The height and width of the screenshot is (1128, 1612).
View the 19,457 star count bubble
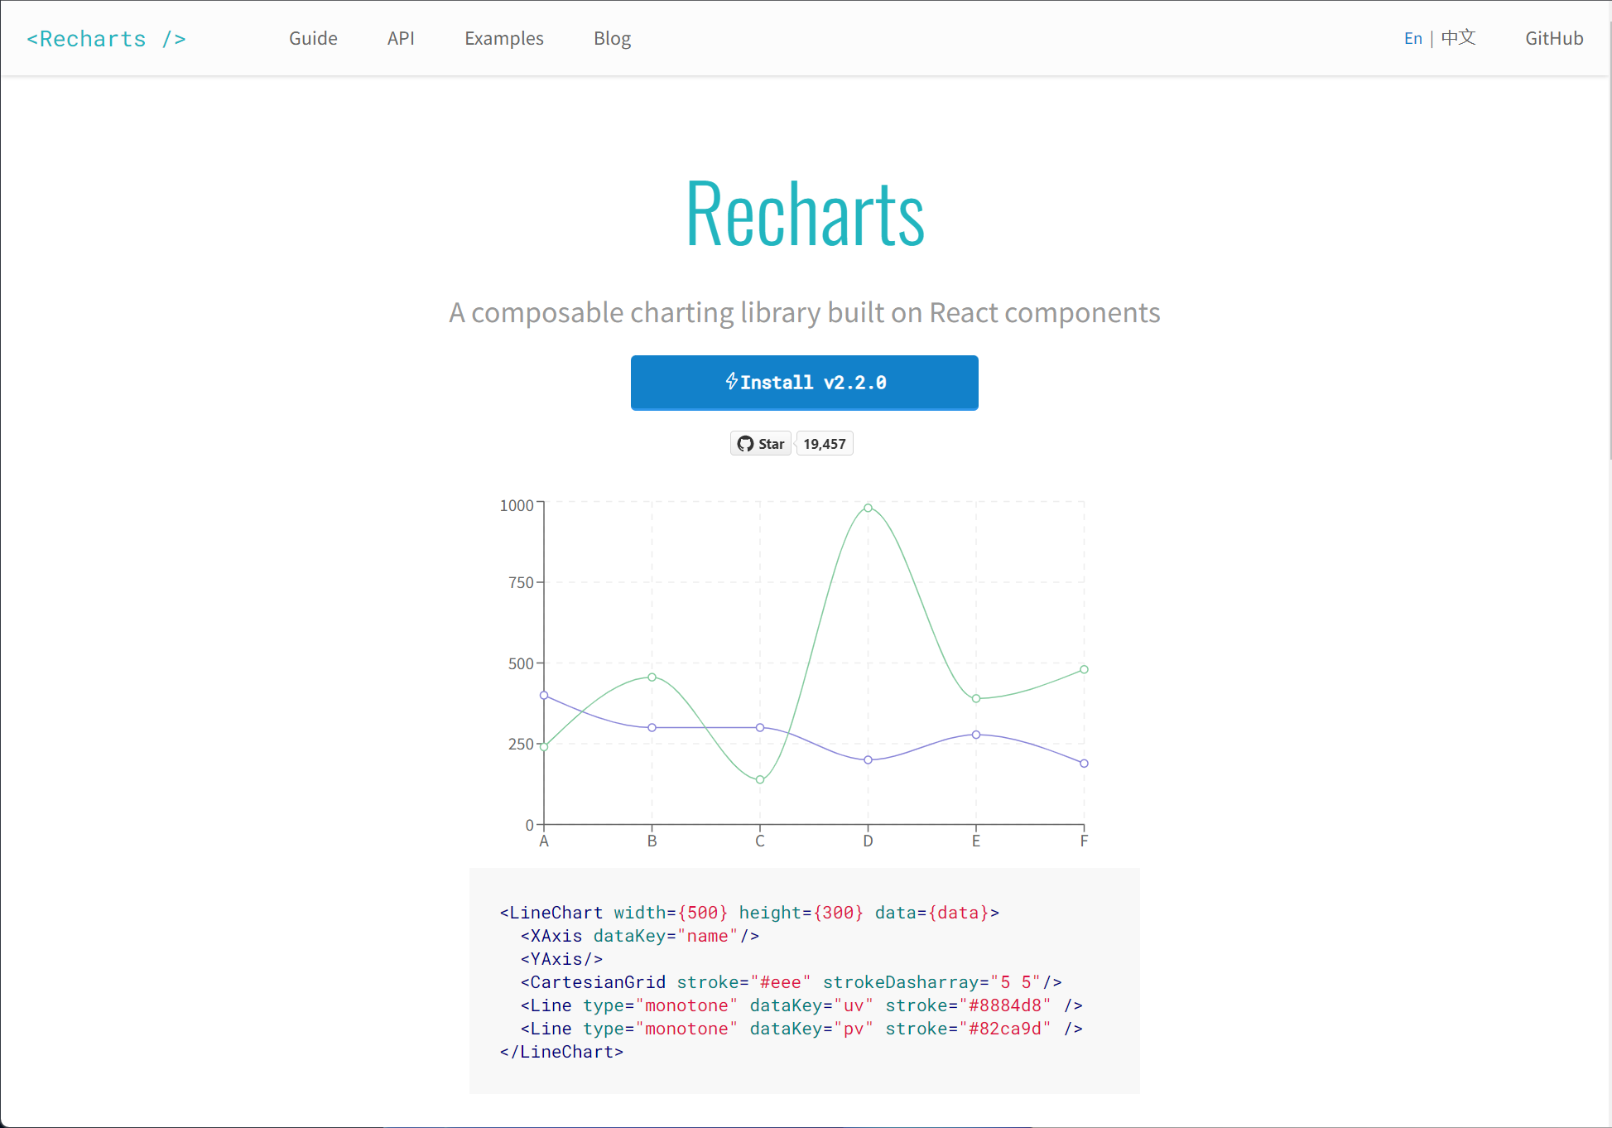coord(824,443)
